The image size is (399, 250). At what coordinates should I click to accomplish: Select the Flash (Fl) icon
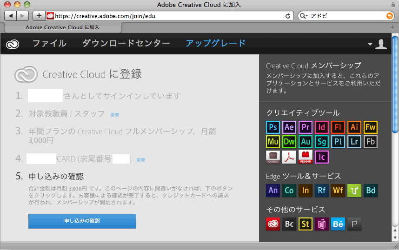click(x=338, y=127)
